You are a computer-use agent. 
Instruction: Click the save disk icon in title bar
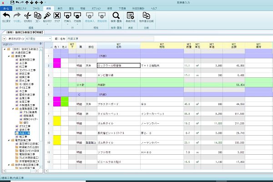[x=12, y=2]
